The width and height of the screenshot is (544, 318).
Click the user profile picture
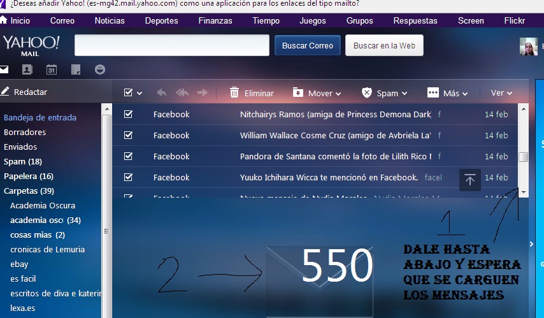click(x=528, y=46)
